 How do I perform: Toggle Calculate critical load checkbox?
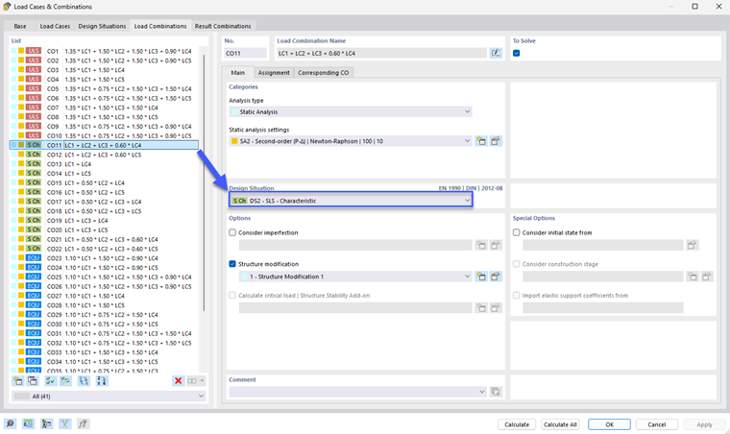click(x=232, y=296)
